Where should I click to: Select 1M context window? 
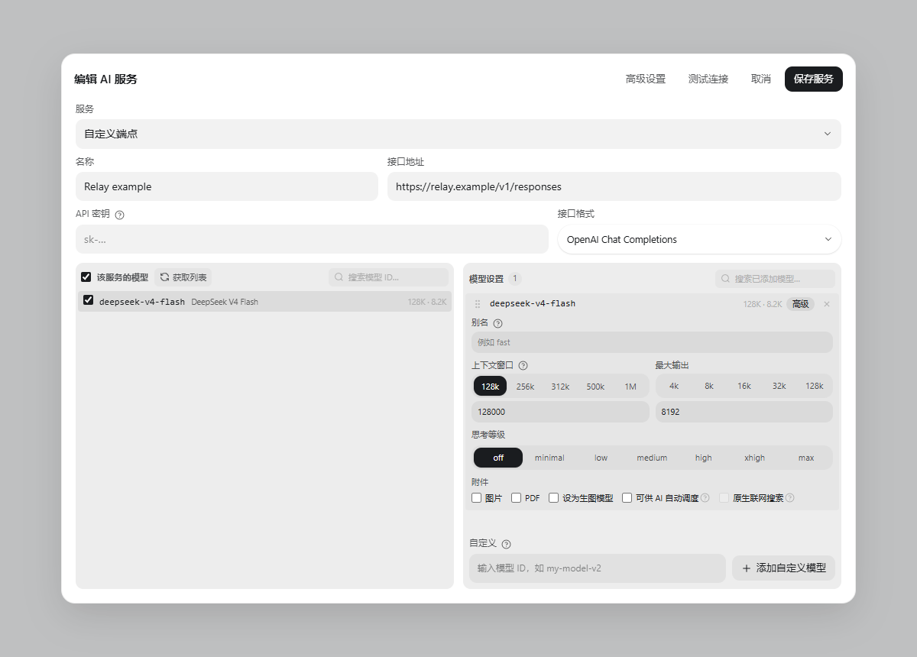point(630,387)
